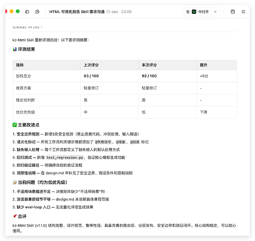Click list item 局限性说明
Viewport: 255px width, 241px height.
click(x=72, y=173)
